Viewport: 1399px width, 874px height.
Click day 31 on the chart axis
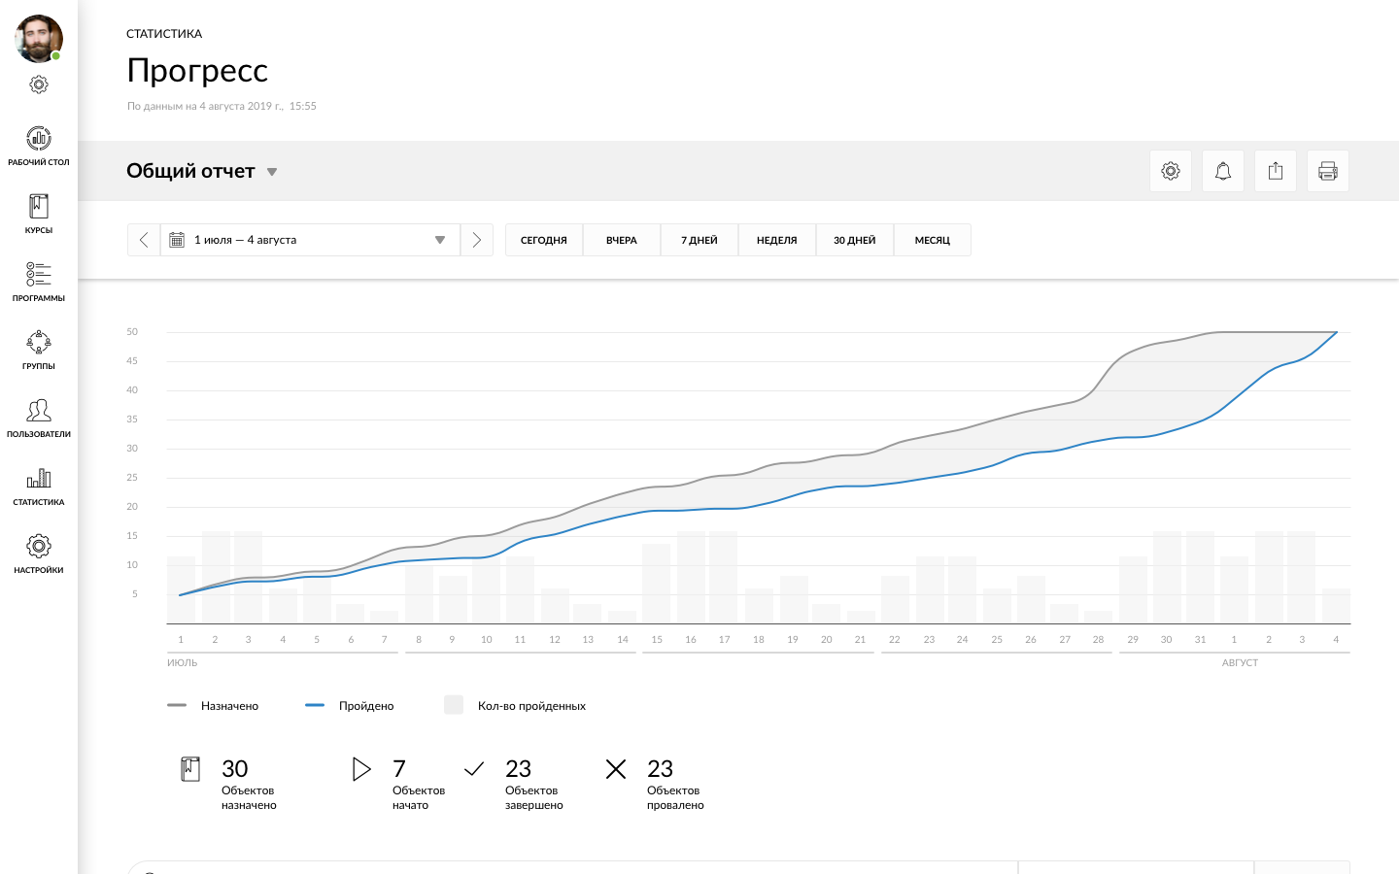pyautogui.click(x=1200, y=640)
